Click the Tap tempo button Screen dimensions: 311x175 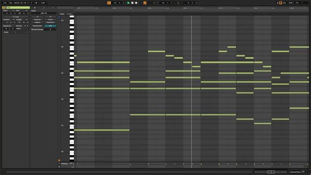pos(11,3)
